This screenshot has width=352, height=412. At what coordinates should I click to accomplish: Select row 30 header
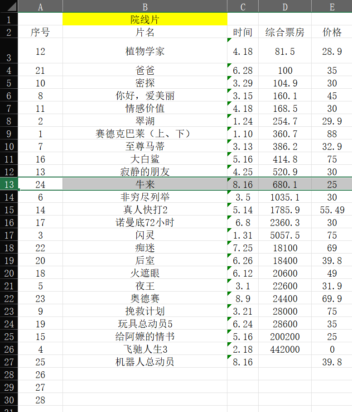click(x=9, y=400)
